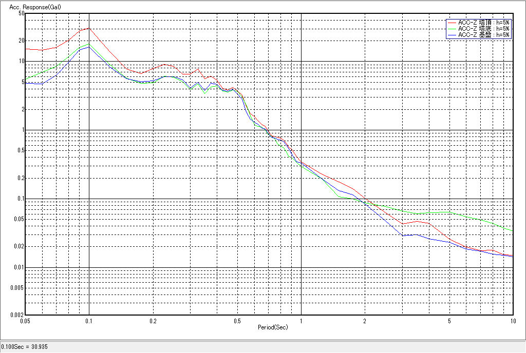Click the 5 tick label on period axis
526x353 pixels.
449,321
